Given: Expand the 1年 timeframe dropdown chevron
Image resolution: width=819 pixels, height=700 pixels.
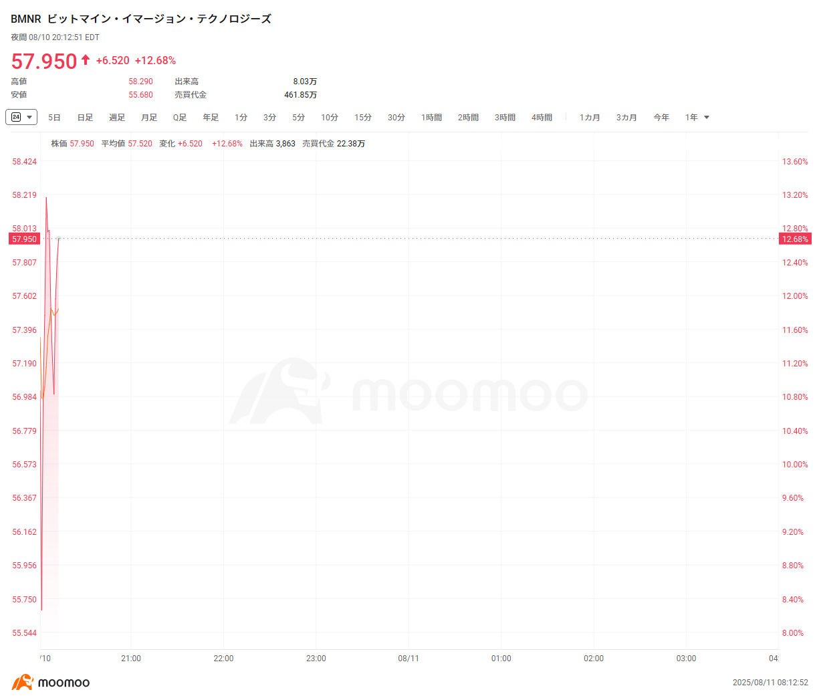Looking at the screenshot, I should click(x=706, y=117).
